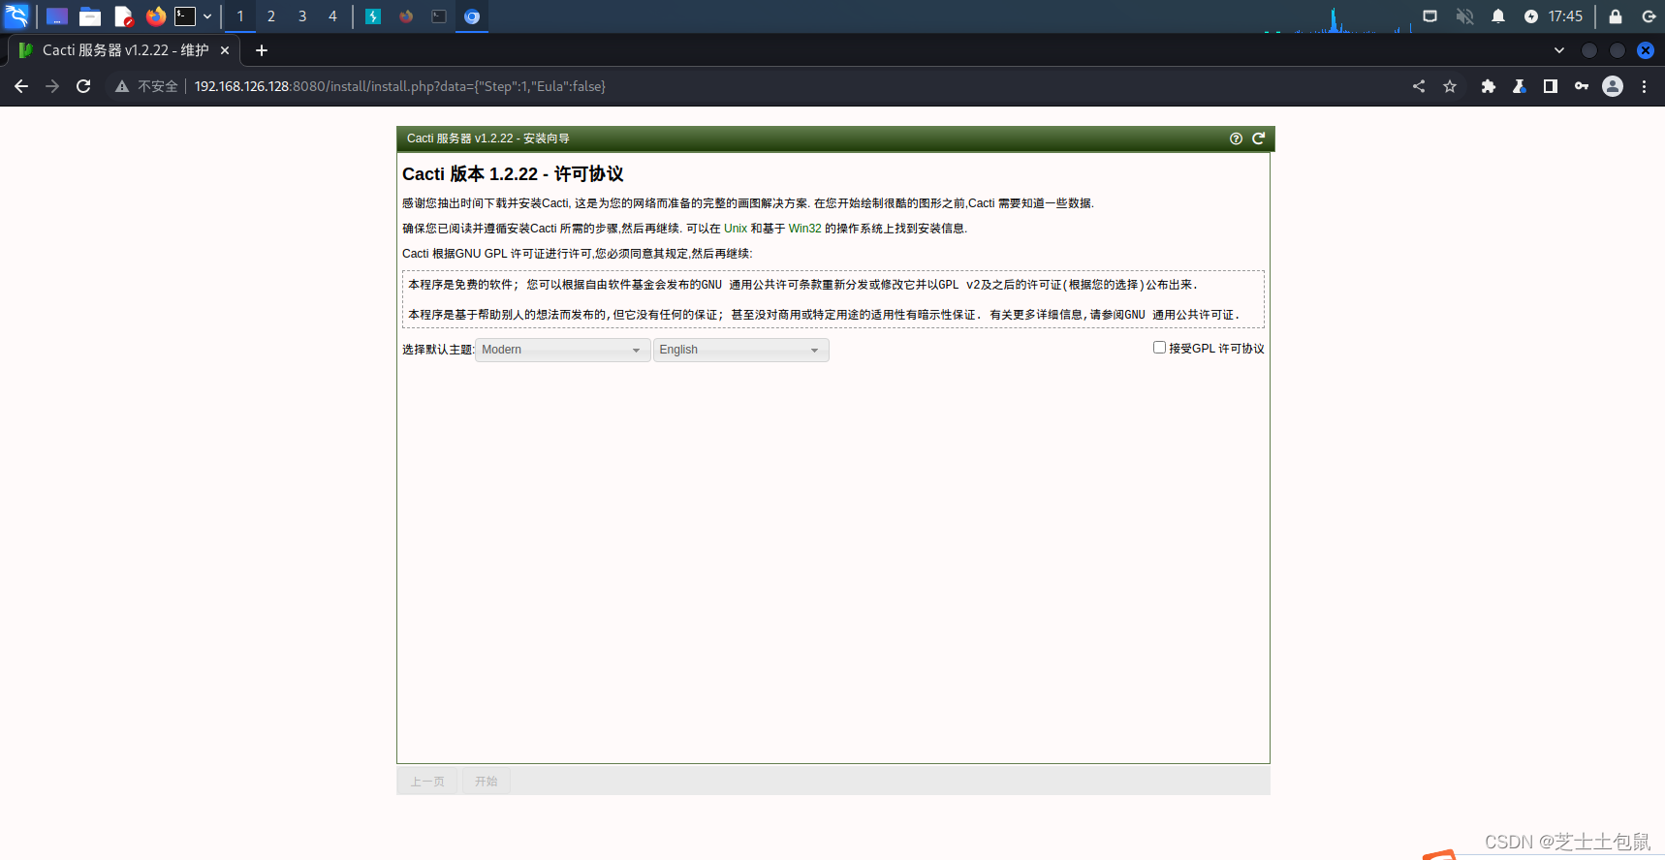
Task: Open the terminal emulator launcher
Action: tap(185, 16)
